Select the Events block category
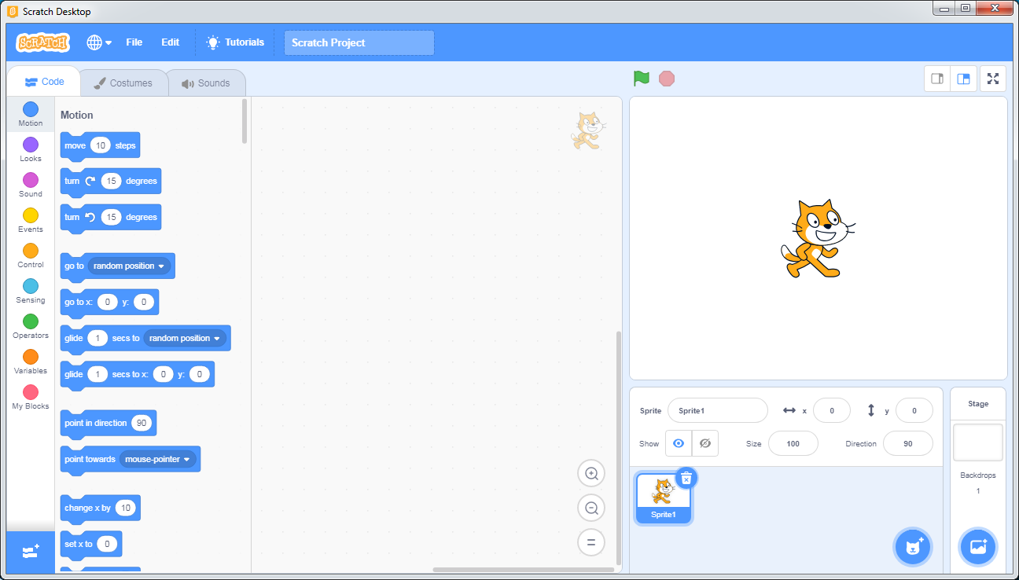 click(31, 221)
